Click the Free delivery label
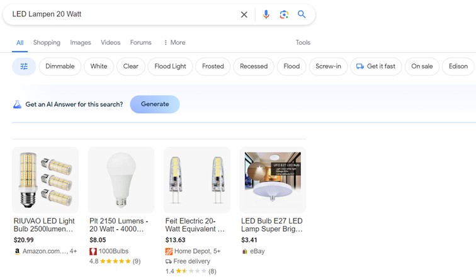The image size is (476, 280). coord(192,261)
